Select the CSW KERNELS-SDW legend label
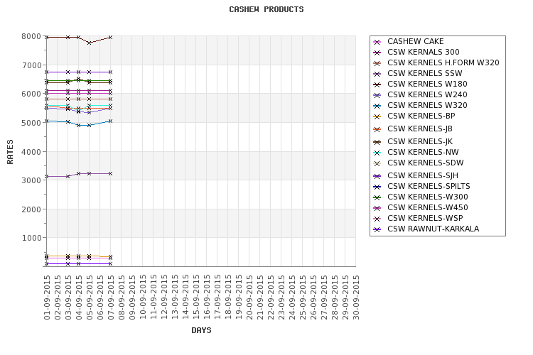 pos(425,163)
